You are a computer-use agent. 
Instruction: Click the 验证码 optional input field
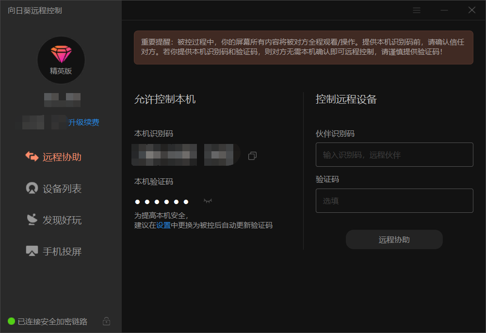[x=394, y=201]
